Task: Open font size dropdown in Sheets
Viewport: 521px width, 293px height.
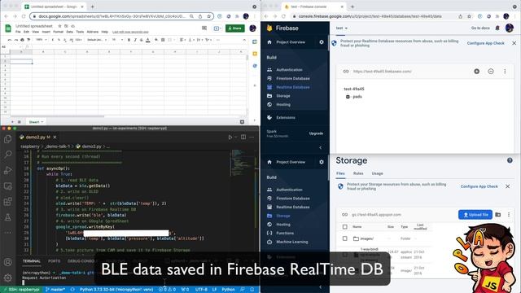Action: click(x=117, y=40)
